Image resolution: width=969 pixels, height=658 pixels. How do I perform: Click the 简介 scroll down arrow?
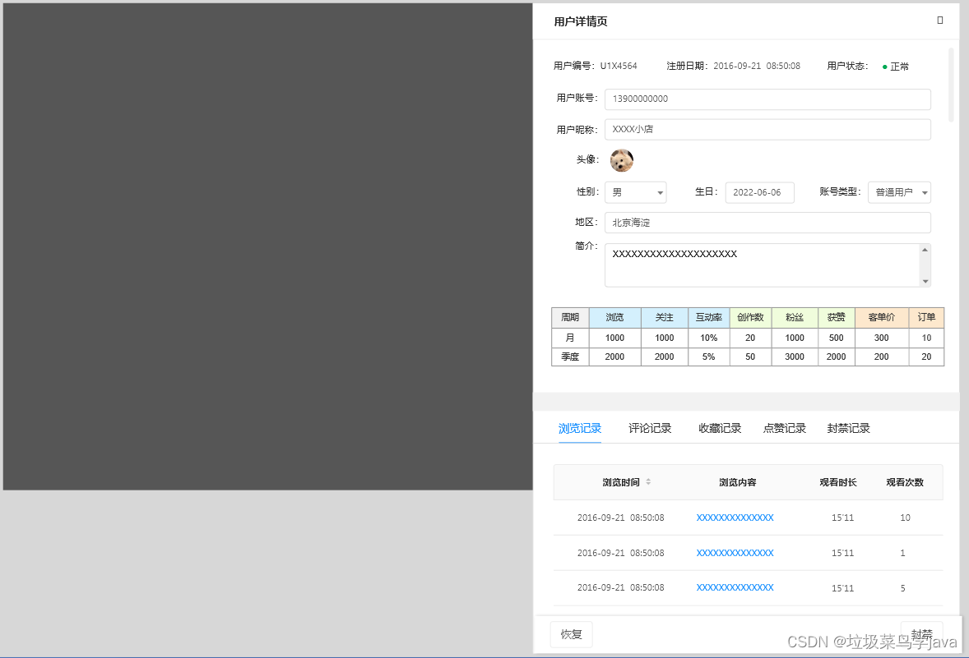pos(925,282)
